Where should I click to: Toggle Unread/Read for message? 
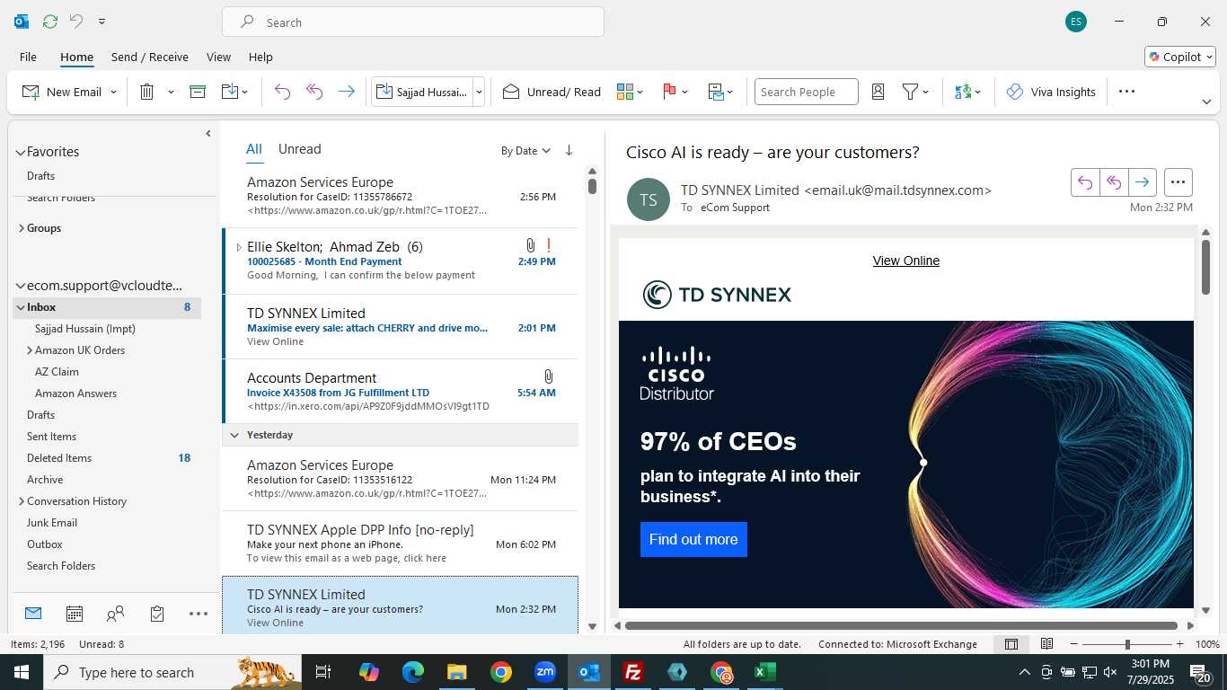tap(552, 92)
